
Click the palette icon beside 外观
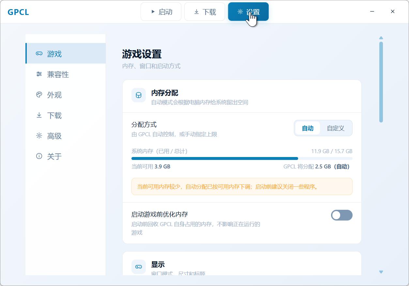click(x=39, y=95)
